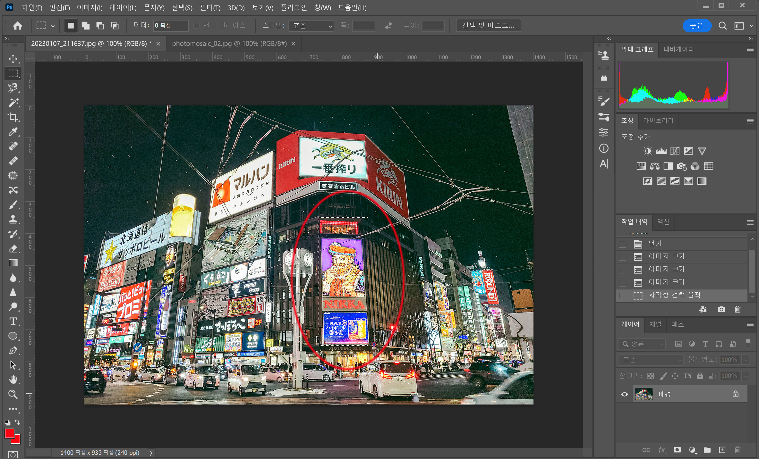The width and height of the screenshot is (759, 459).
Task: Select the Move tool
Action: (13, 59)
